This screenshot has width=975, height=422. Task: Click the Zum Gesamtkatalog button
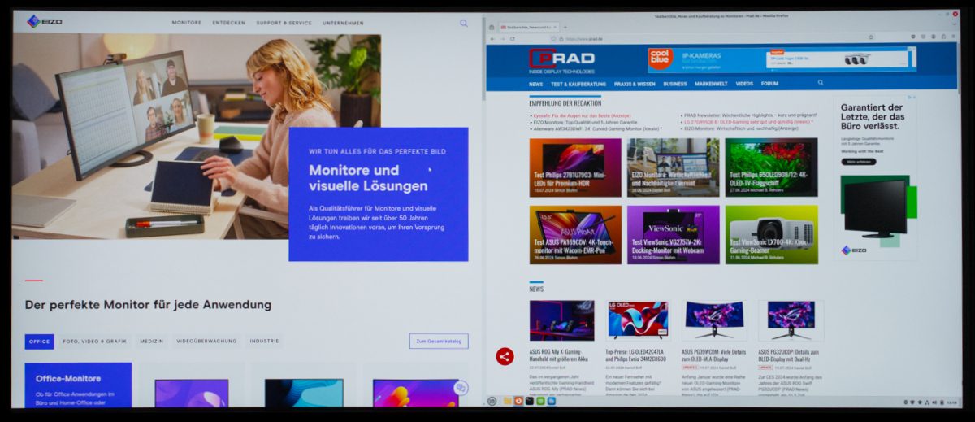tap(439, 342)
